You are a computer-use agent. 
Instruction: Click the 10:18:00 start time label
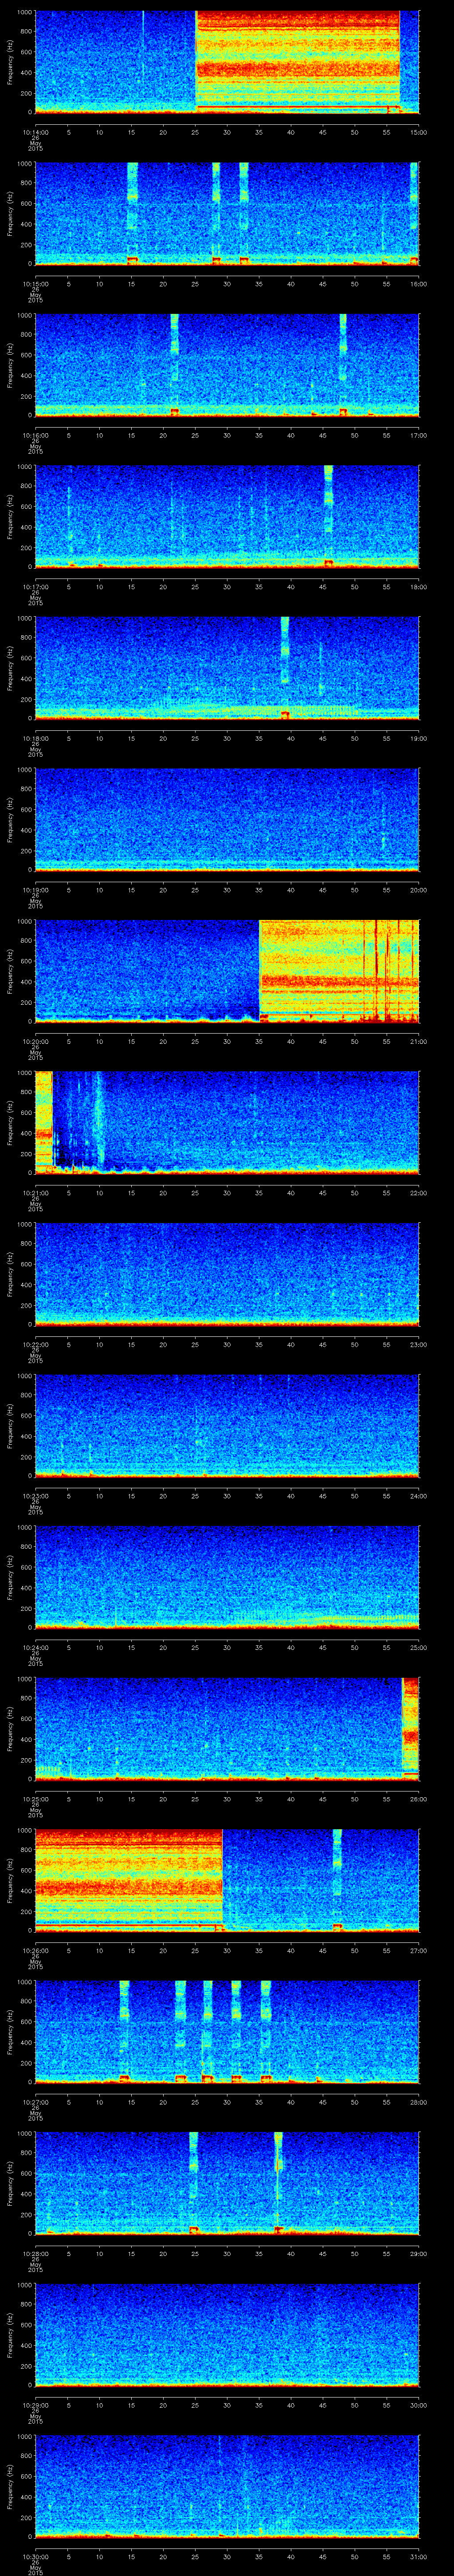pos(35,738)
